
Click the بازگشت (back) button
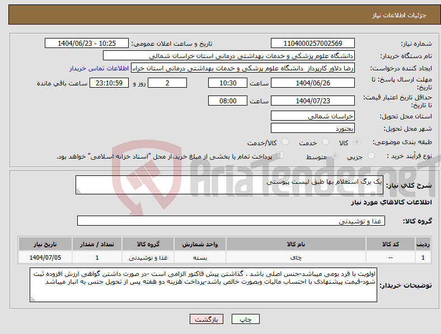pyautogui.click(x=207, y=319)
